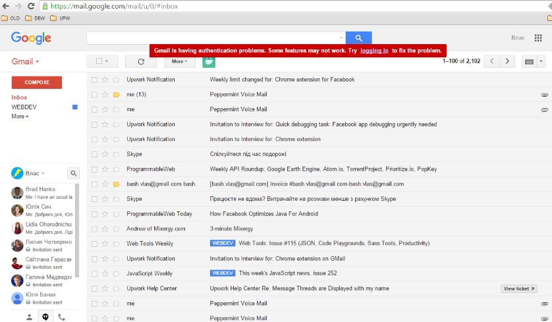
Task: Check the ProgrammableWeb Today email box
Action: (x=94, y=214)
